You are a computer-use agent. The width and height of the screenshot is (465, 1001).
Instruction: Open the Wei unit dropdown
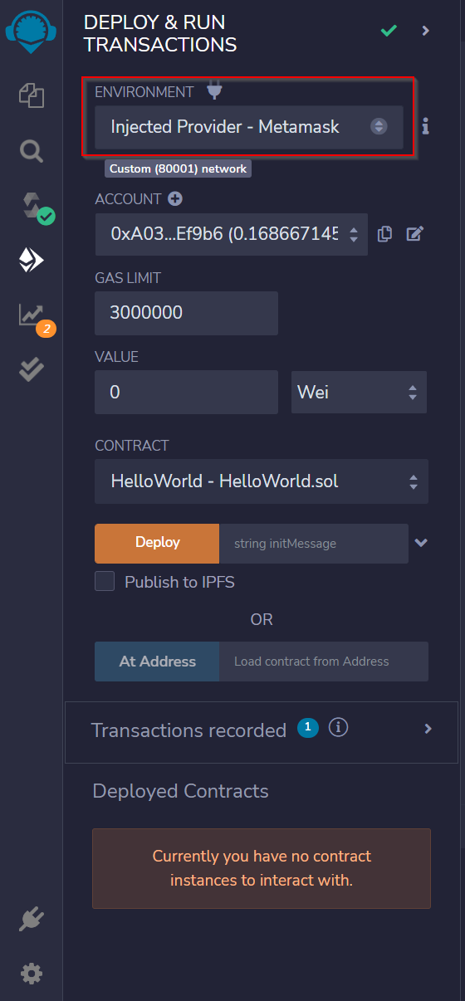359,392
